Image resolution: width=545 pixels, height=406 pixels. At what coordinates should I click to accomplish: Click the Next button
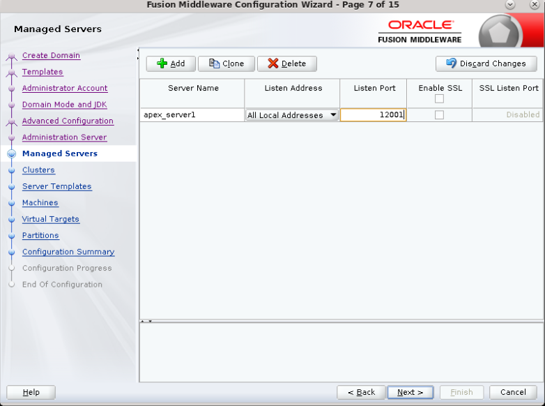coord(410,392)
